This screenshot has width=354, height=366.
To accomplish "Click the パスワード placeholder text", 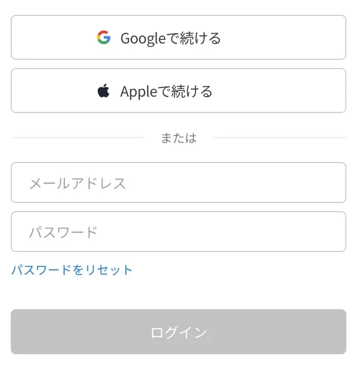I will click(63, 232).
